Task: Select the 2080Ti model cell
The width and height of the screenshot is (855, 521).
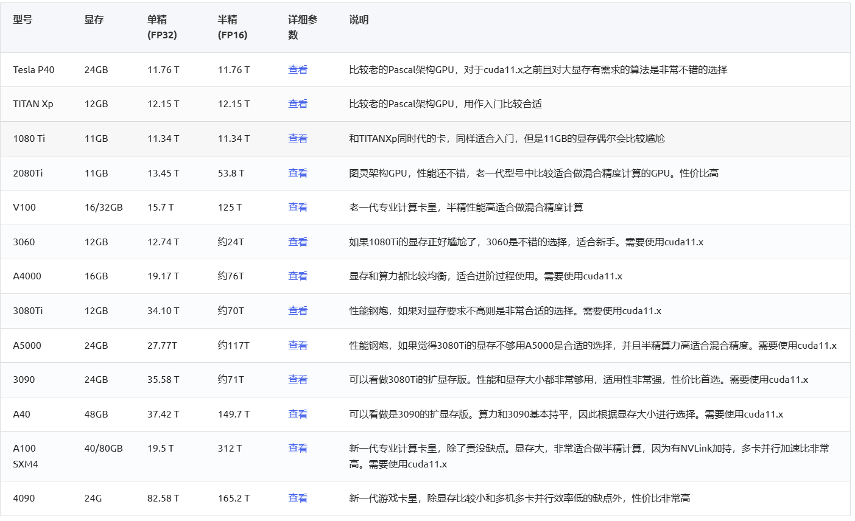Action: (28, 173)
